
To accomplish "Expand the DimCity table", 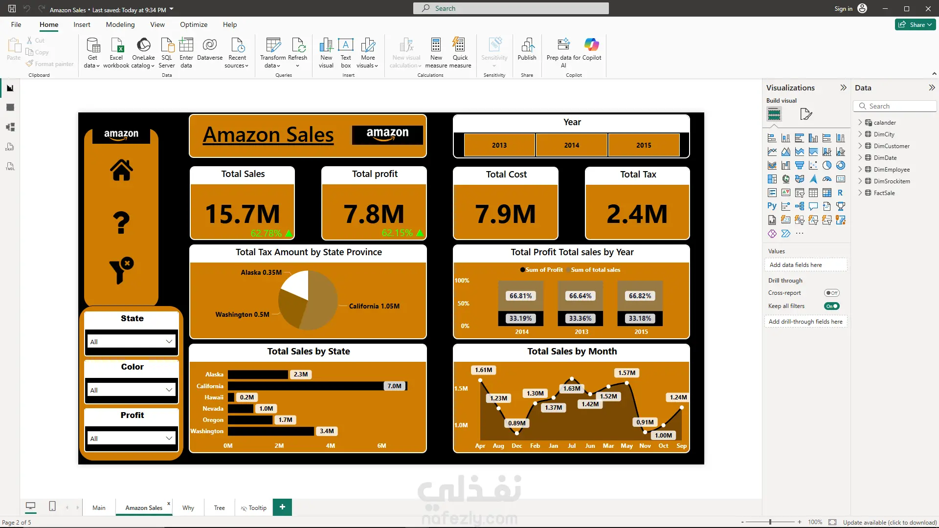I will click(x=860, y=134).
